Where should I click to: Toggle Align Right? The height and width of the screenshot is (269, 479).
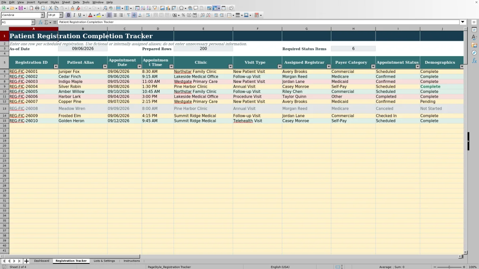coord(121,15)
